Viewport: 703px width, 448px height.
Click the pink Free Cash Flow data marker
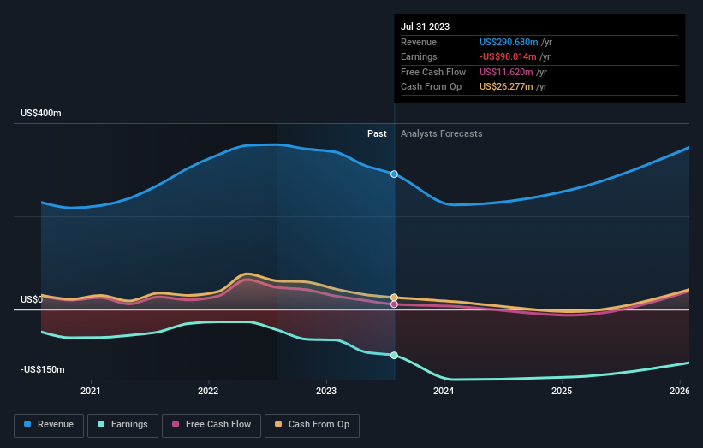[x=394, y=304]
